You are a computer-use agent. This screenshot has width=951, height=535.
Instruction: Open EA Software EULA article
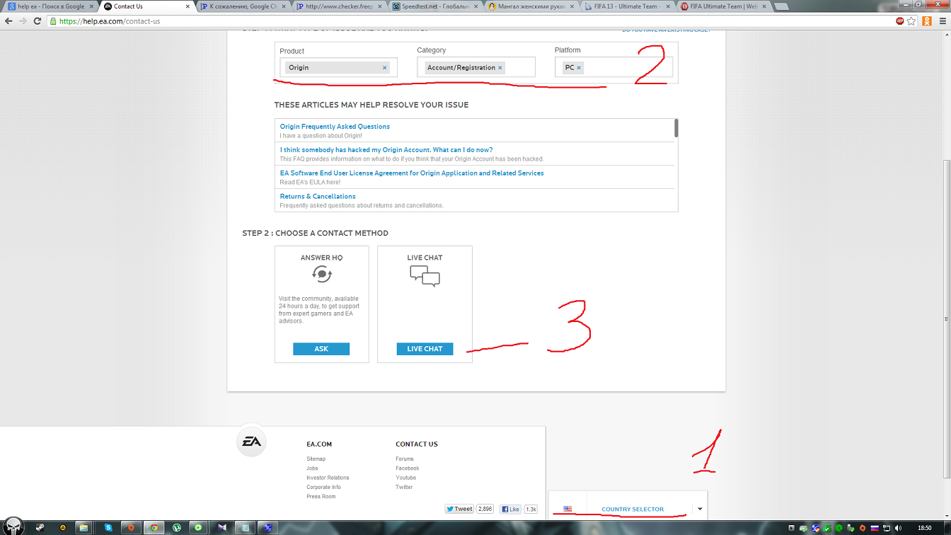(x=412, y=173)
